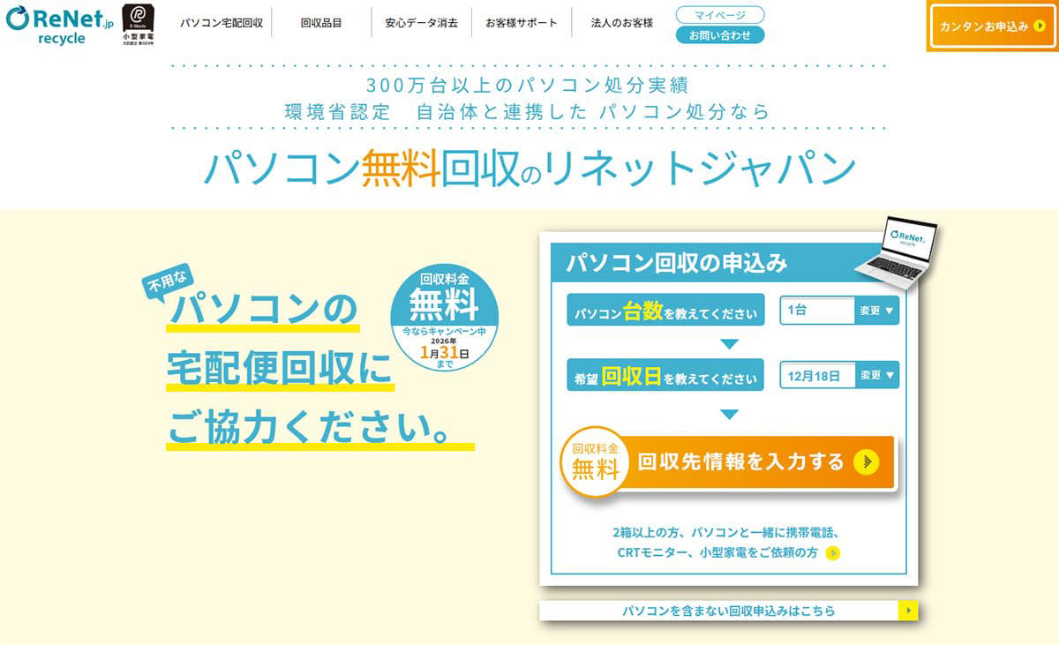Click the 回収料金 無料 badge on orange button

click(596, 461)
